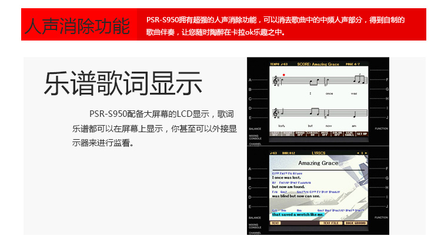This screenshot has height=249, width=441.
Task: Click the '人声消除功能' red banner heading
Action: 78,26
